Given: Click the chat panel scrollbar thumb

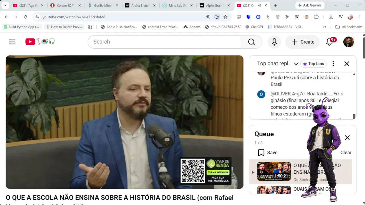Looking at the screenshot, I should click(x=354, y=116).
